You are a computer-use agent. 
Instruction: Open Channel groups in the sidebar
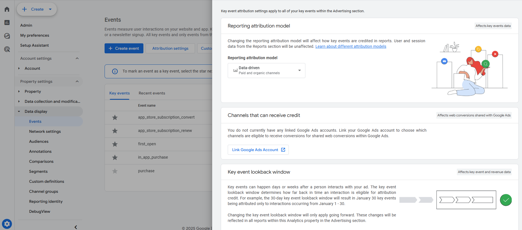coord(44,191)
